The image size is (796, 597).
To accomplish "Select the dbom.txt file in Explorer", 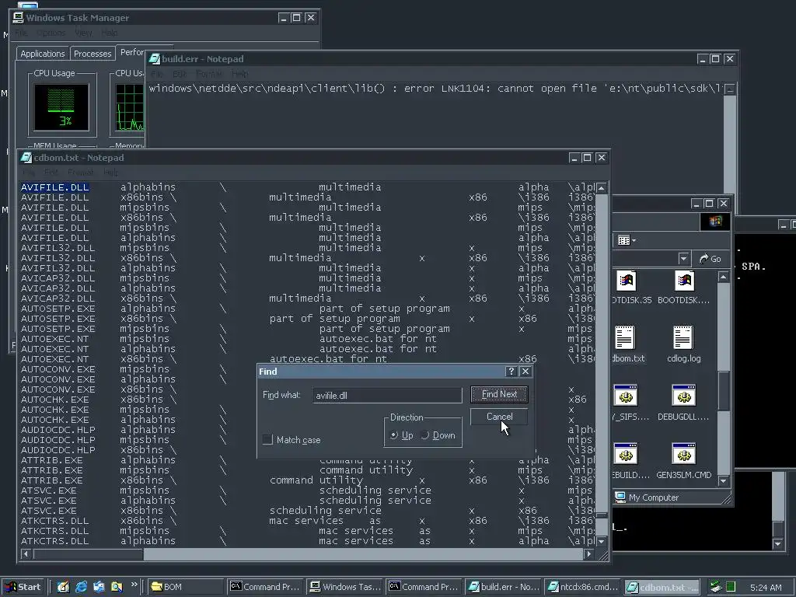I will pyautogui.click(x=627, y=344).
